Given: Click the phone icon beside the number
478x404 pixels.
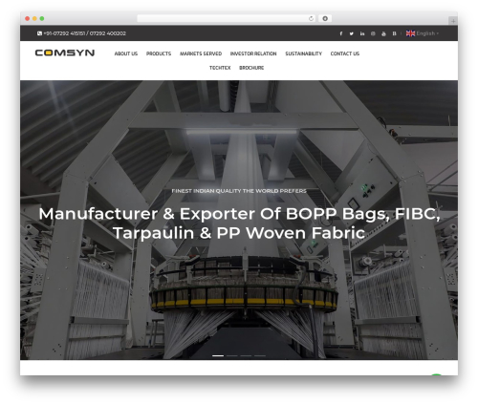Looking at the screenshot, I should pos(39,33).
